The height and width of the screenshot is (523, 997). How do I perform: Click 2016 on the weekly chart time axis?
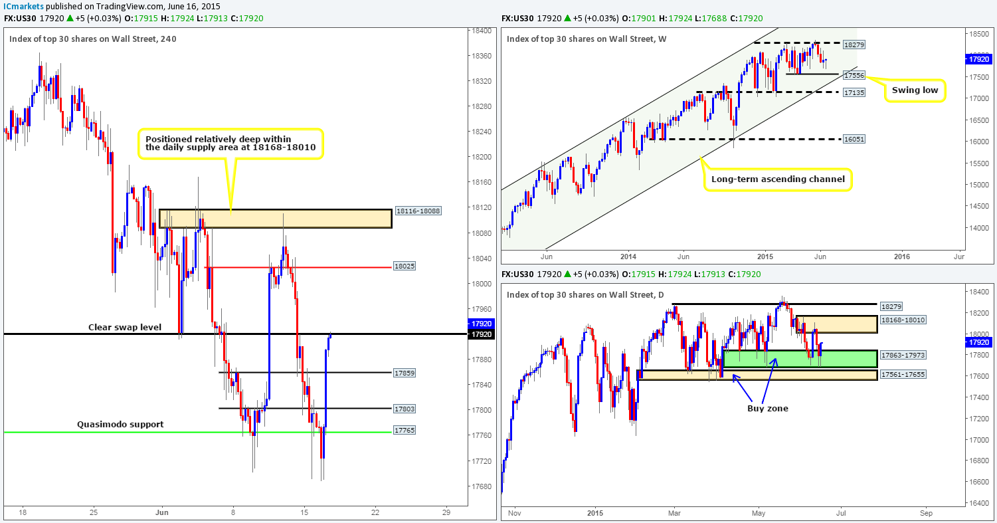coord(902,255)
